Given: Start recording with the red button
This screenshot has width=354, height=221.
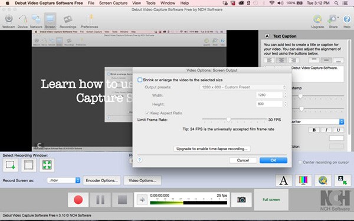Looking at the screenshot, I should tap(78, 200).
